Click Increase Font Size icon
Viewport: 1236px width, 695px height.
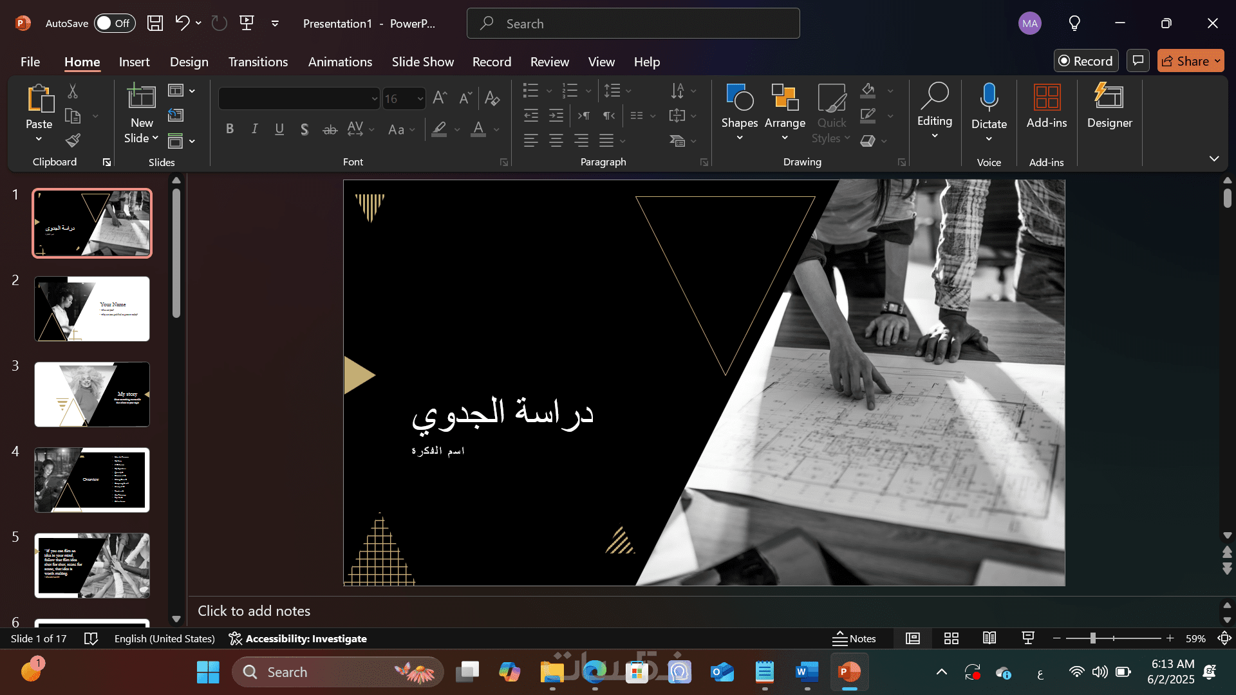[x=440, y=98]
